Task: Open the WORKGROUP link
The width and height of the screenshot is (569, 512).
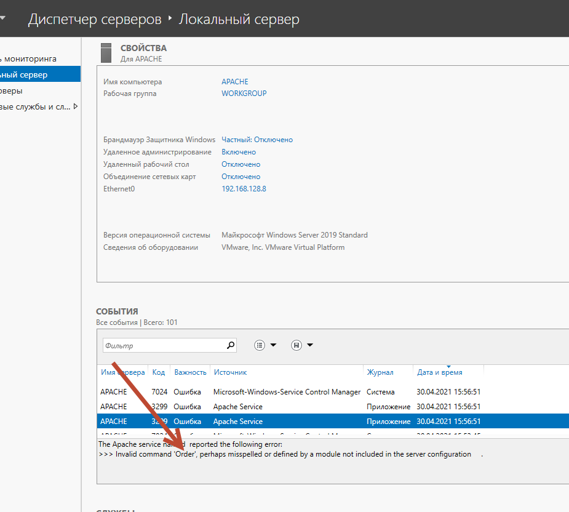Action: coord(244,94)
